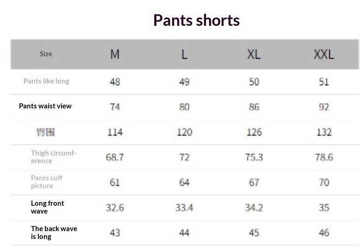Viewport: 363px width, 250px height.
Task: Select the 'Pants cuff picture' row label
Action: pos(47,182)
